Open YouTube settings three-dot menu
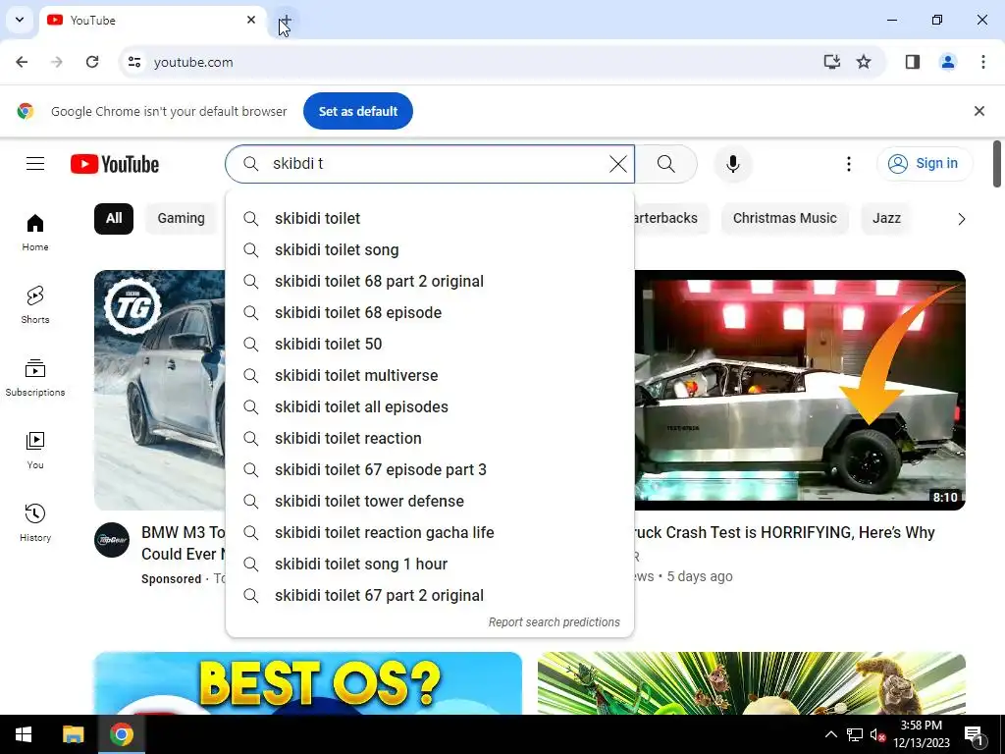The width and height of the screenshot is (1005, 754). click(x=849, y=164)
